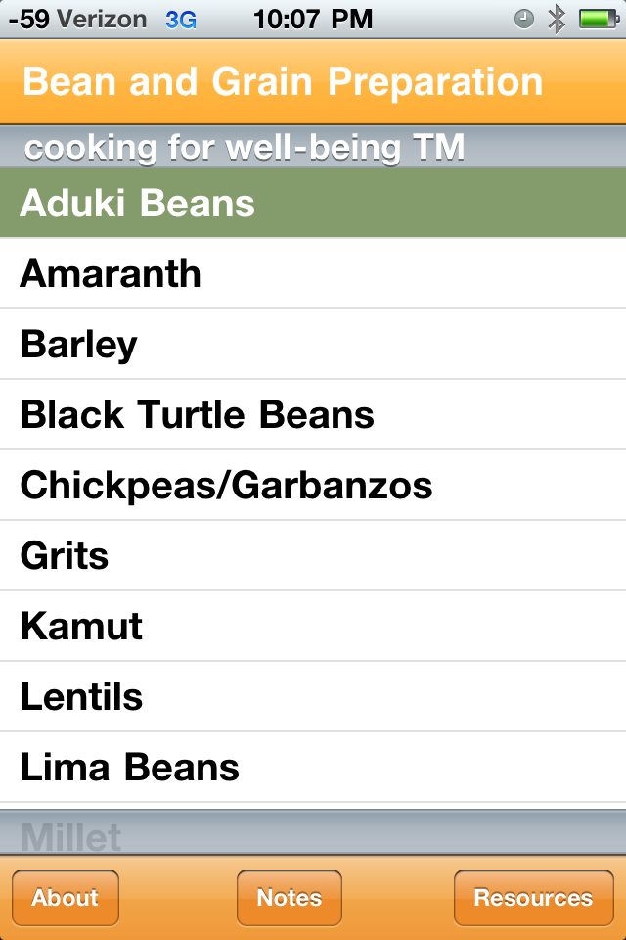
Task: Open the Grits entry
Action: (313, 556)
